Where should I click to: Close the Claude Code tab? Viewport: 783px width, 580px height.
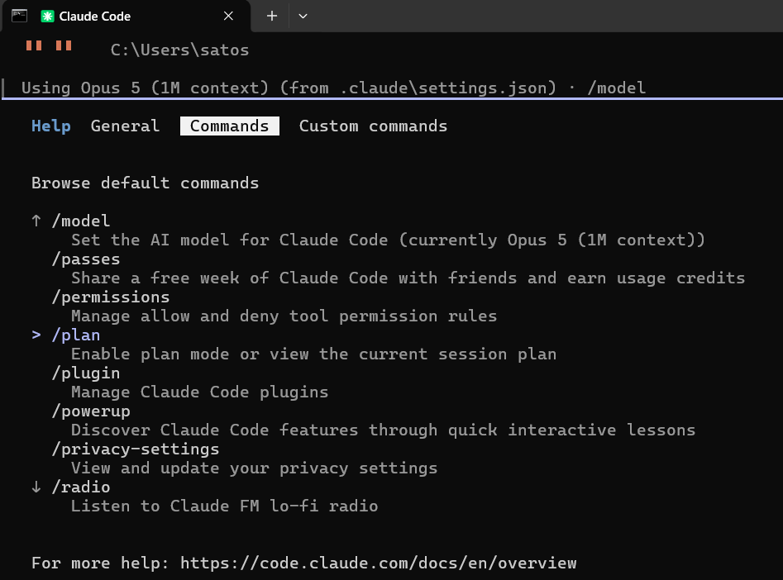pyautogui.click(x=228, y=16)
